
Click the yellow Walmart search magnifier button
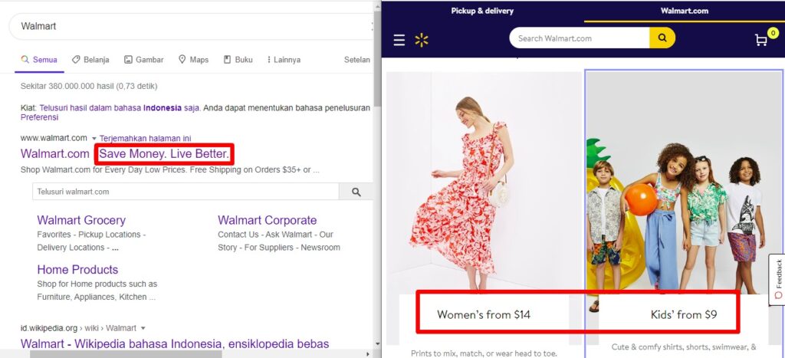click(x=662, y=38)
